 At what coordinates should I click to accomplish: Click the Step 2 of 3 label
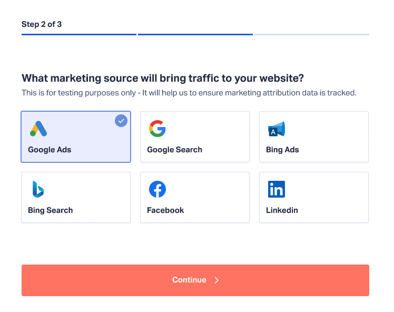click(42, 24)
